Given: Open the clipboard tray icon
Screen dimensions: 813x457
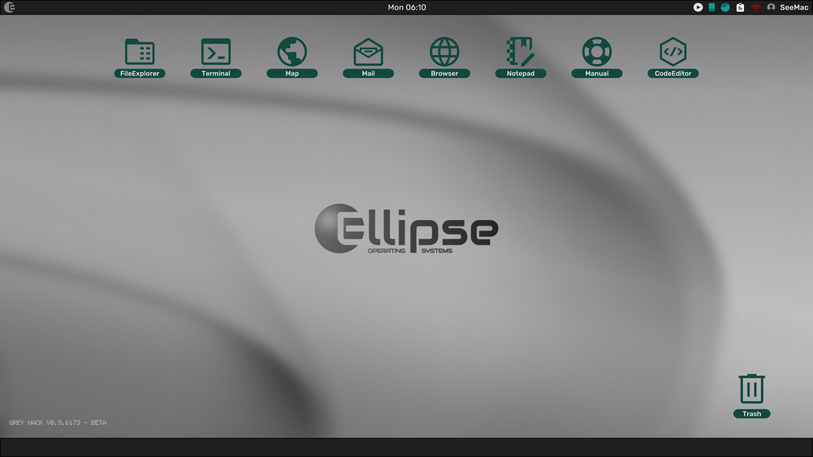Looking at the screenshot, I should 740,7.
